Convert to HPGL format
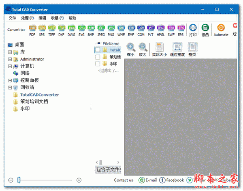The width and height of the screenshot is (243, 191). tap(160, 30)
